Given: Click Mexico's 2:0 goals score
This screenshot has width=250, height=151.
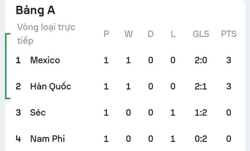Looking at the screenshot, I should tap(201, 60).
